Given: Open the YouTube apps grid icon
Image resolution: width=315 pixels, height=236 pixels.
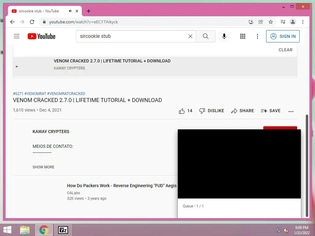Looking at the screenshot, I should point(243,36).
